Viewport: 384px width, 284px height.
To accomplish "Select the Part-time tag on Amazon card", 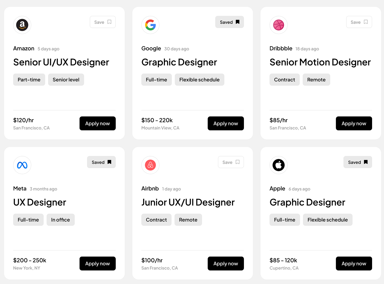I will pyautogui.click(x=29, y=80).
